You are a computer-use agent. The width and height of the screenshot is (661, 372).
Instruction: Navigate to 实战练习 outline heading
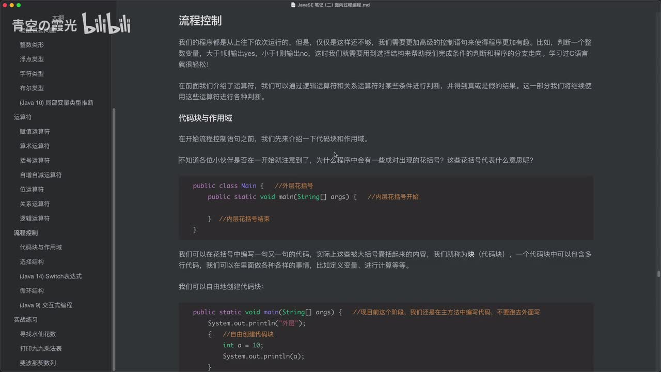coord(26,320)
